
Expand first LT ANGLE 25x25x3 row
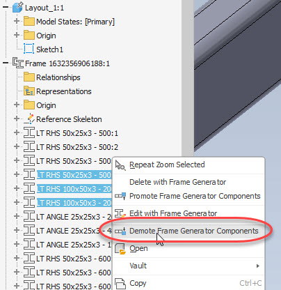(17, 216)
